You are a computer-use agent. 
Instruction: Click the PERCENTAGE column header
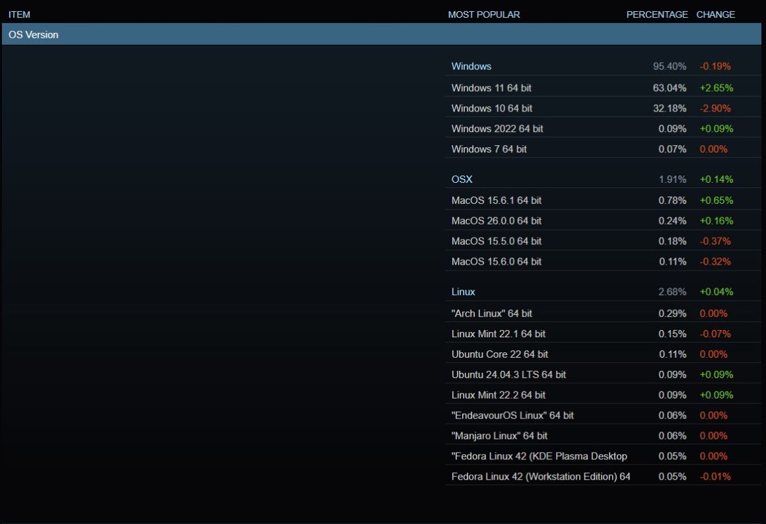point(656,15)
